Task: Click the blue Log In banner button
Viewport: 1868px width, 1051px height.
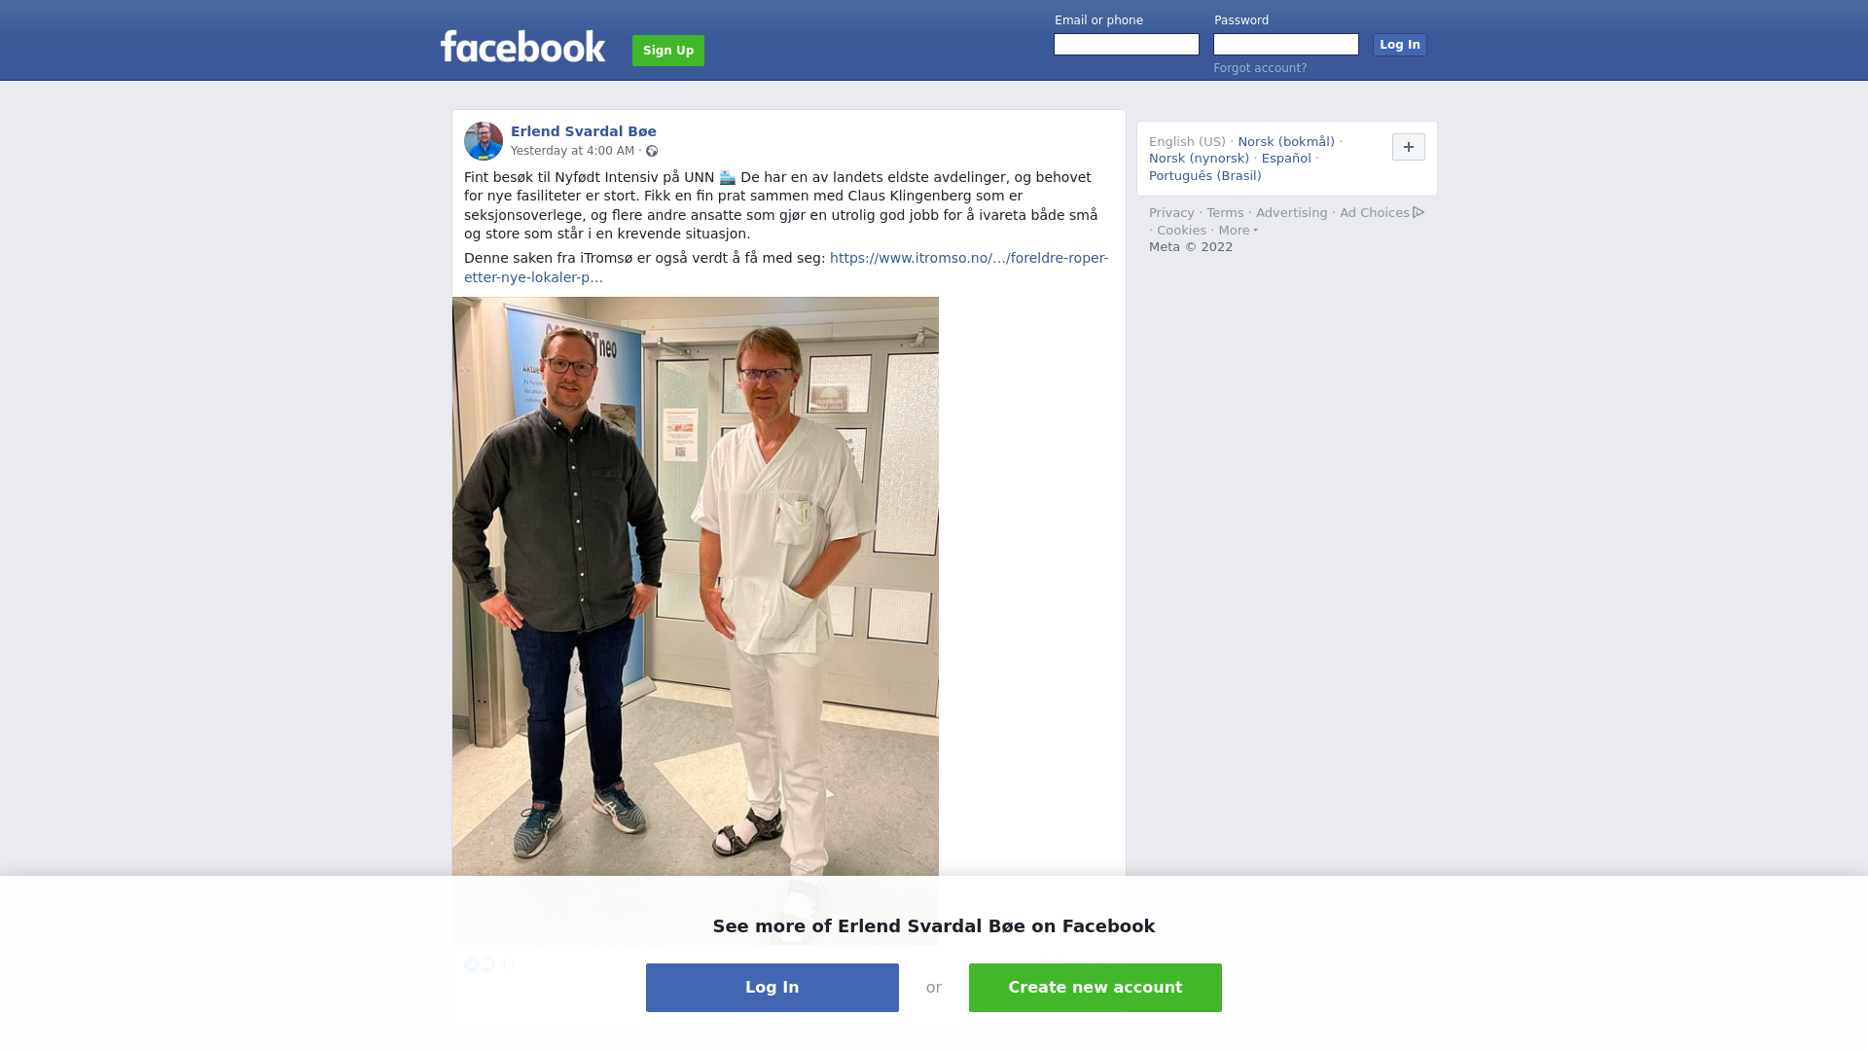Action: click(x=772, y=988)
